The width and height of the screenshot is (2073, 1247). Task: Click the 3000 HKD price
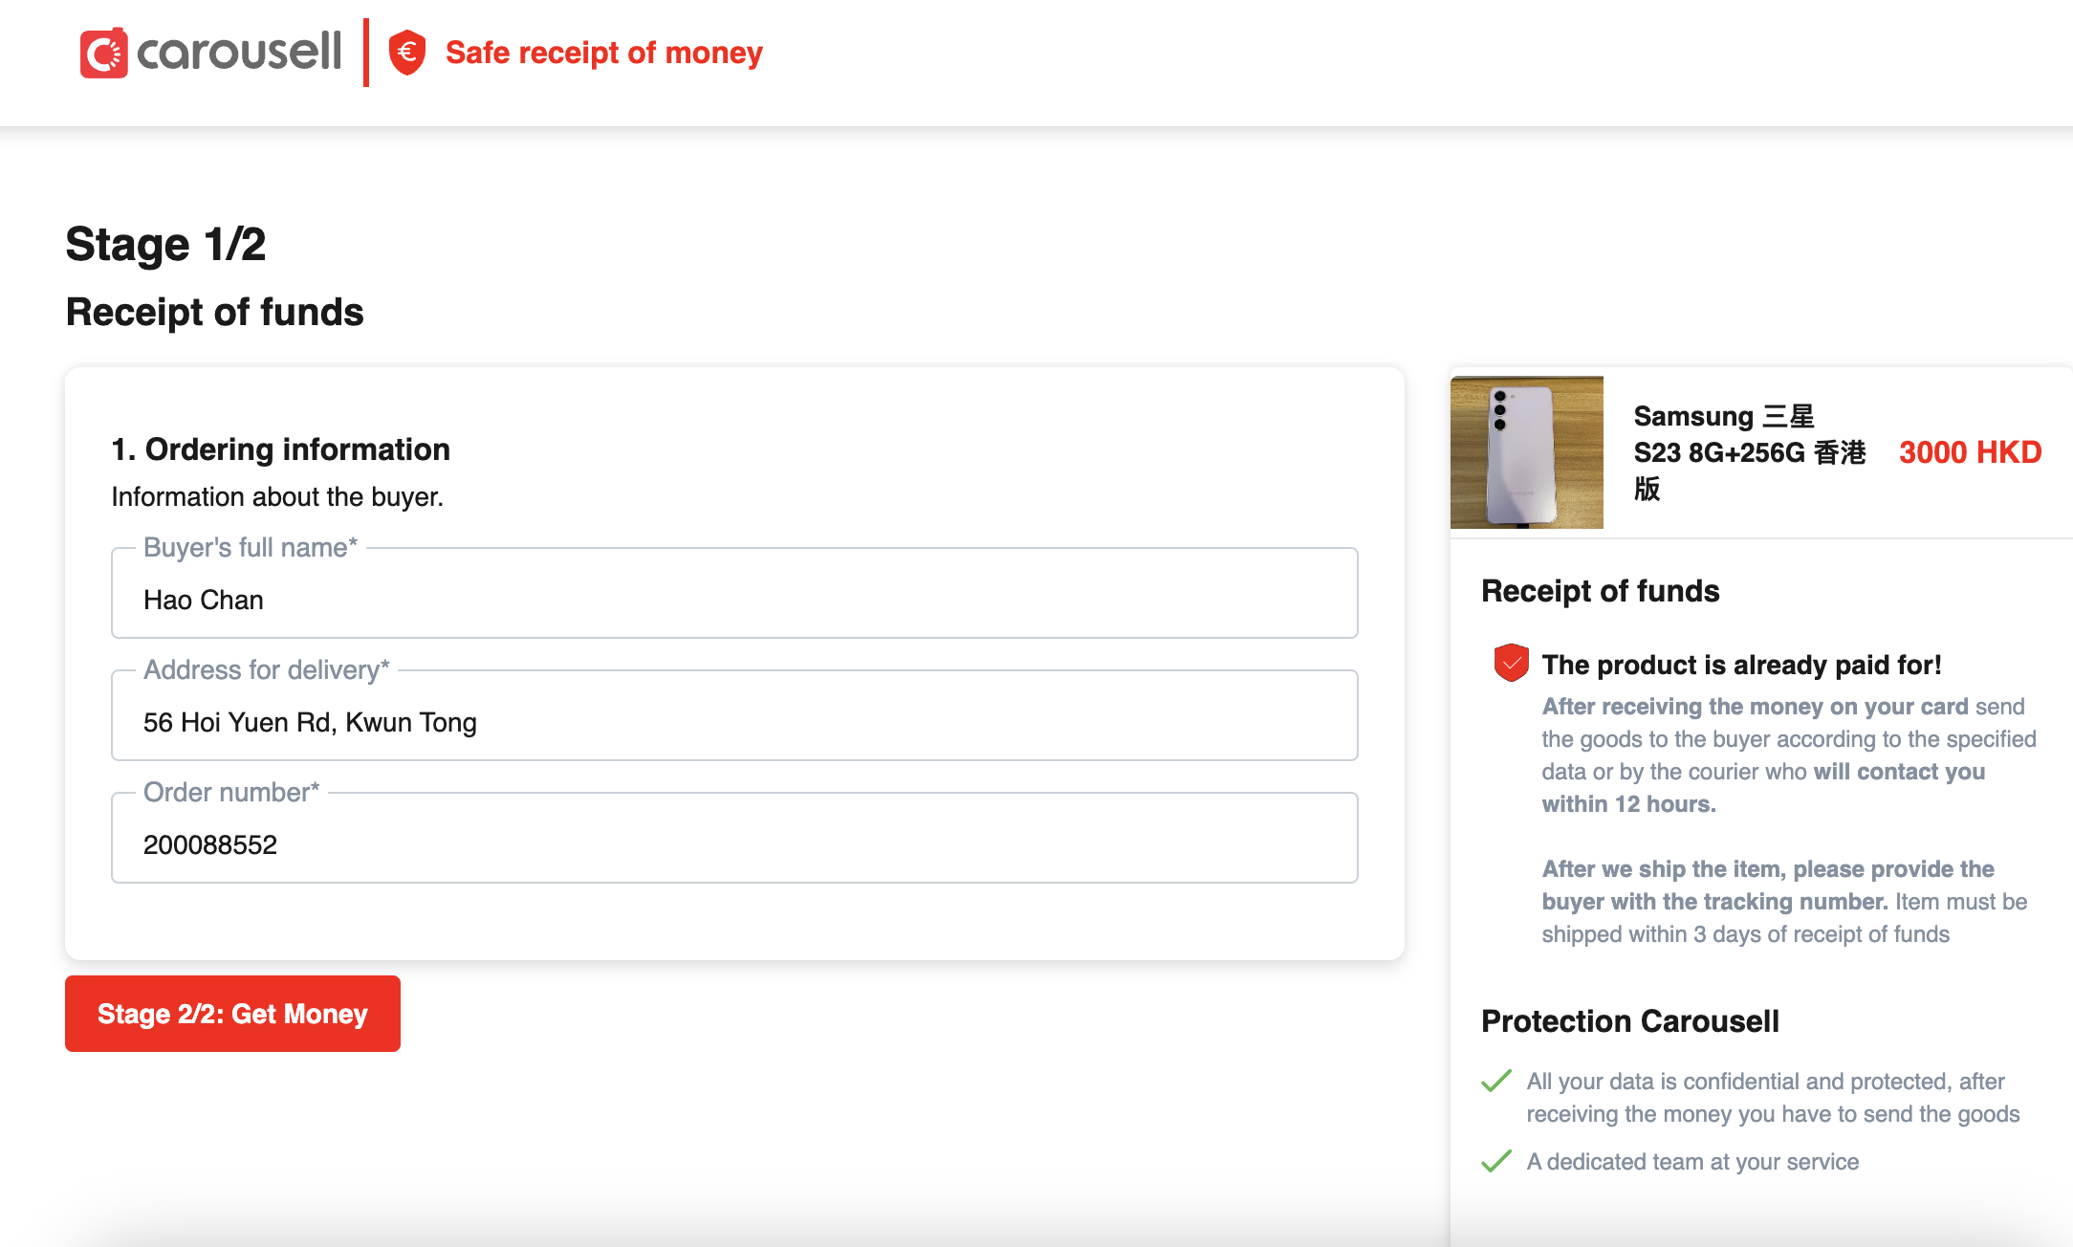1970,452
